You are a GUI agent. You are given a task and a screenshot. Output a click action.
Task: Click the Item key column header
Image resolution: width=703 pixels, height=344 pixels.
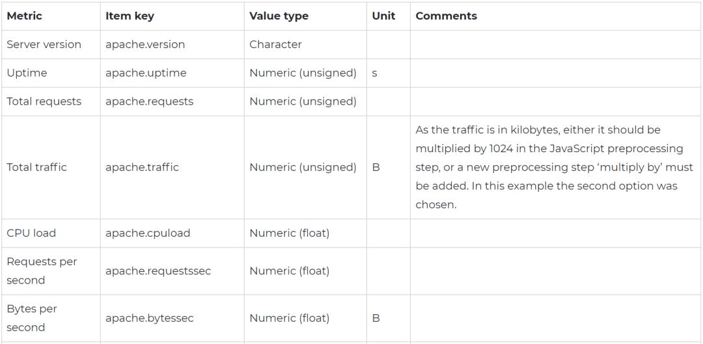click(130, 16)
